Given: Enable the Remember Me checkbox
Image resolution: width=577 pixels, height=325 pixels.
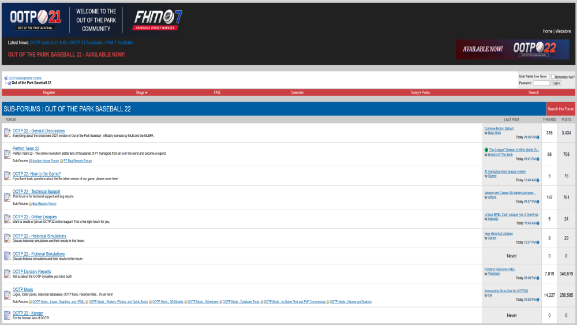Looking at the screenshot, I should point(553,76).
